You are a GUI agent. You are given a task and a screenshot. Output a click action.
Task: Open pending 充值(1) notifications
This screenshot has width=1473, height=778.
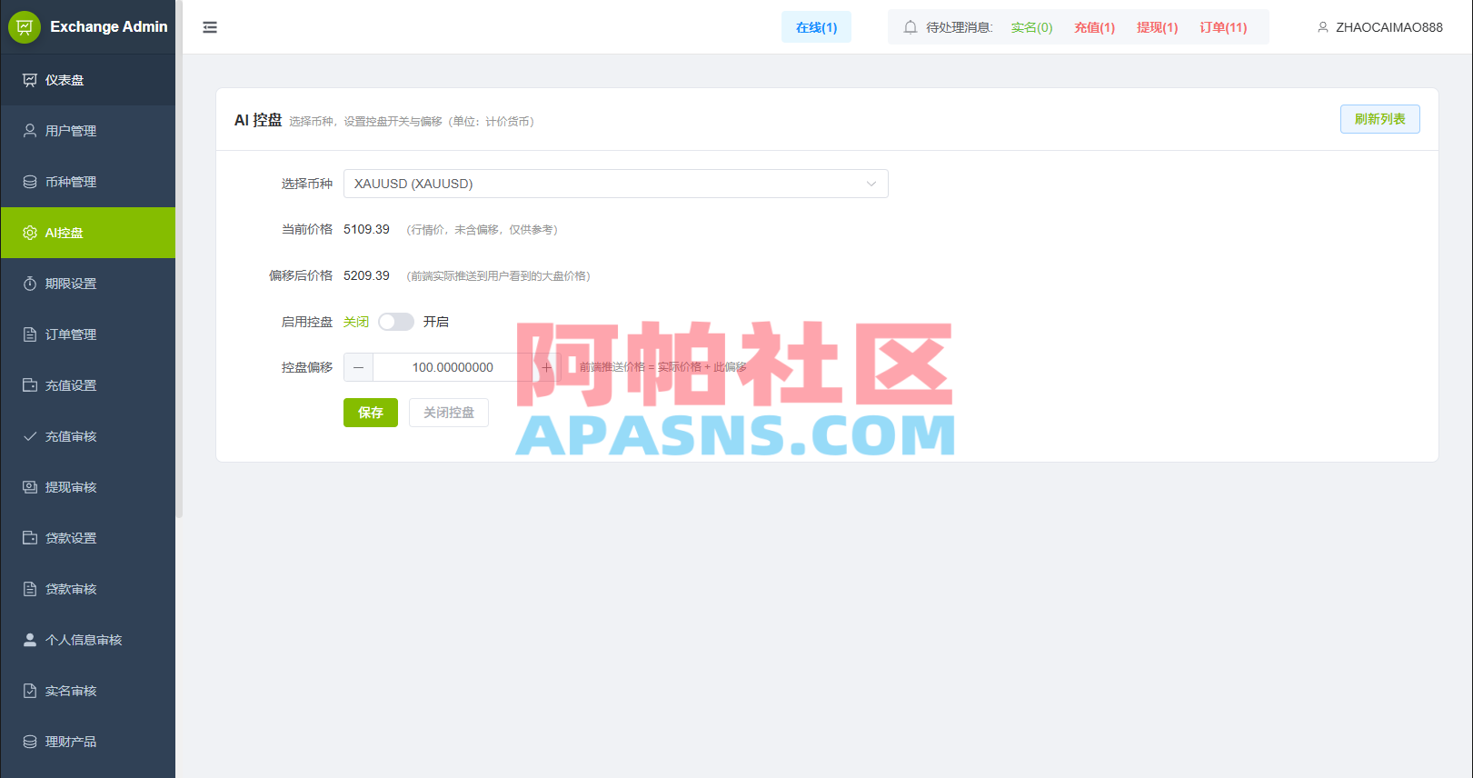coord(1094,27)
